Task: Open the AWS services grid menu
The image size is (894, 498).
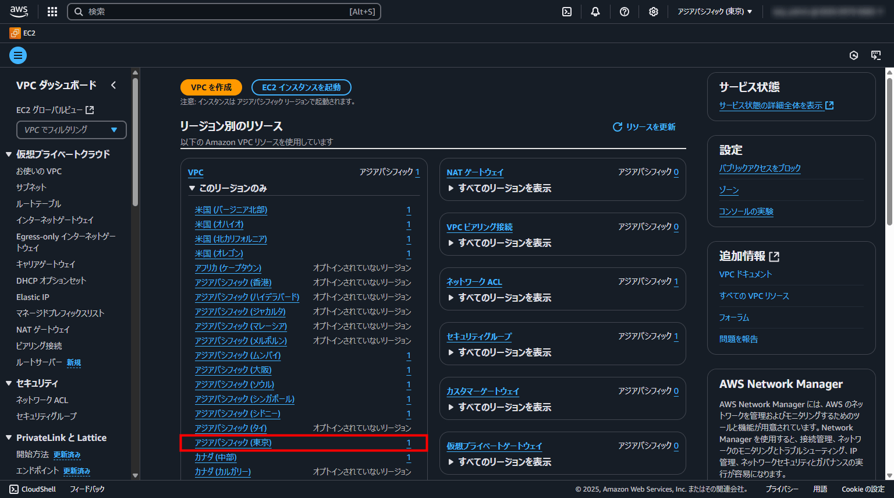Action: (52, 12)
